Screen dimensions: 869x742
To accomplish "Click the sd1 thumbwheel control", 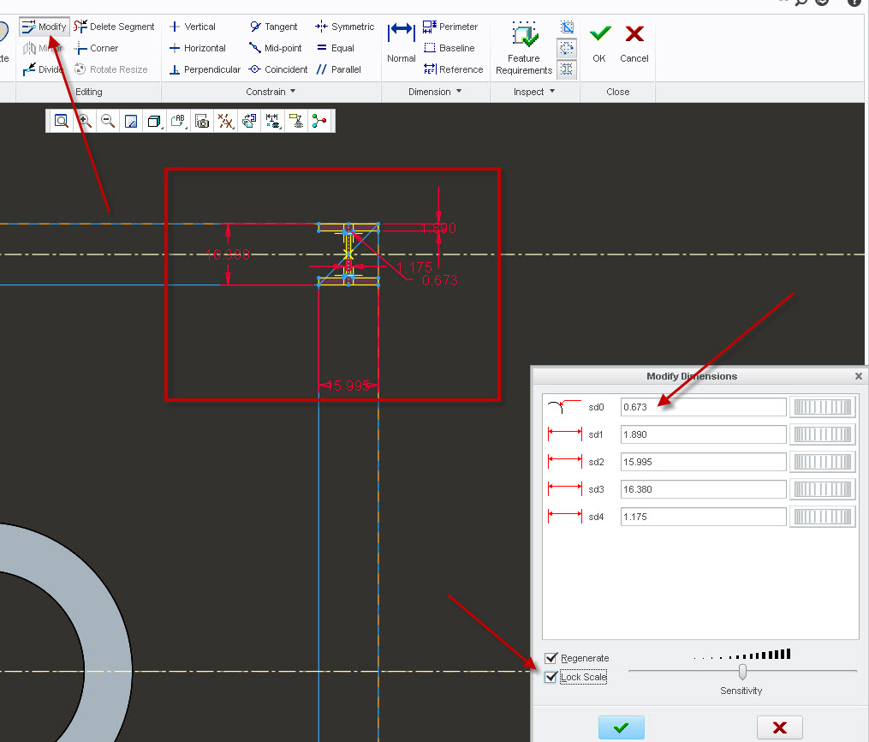I will pyautogui.click(x=823, y=434).
